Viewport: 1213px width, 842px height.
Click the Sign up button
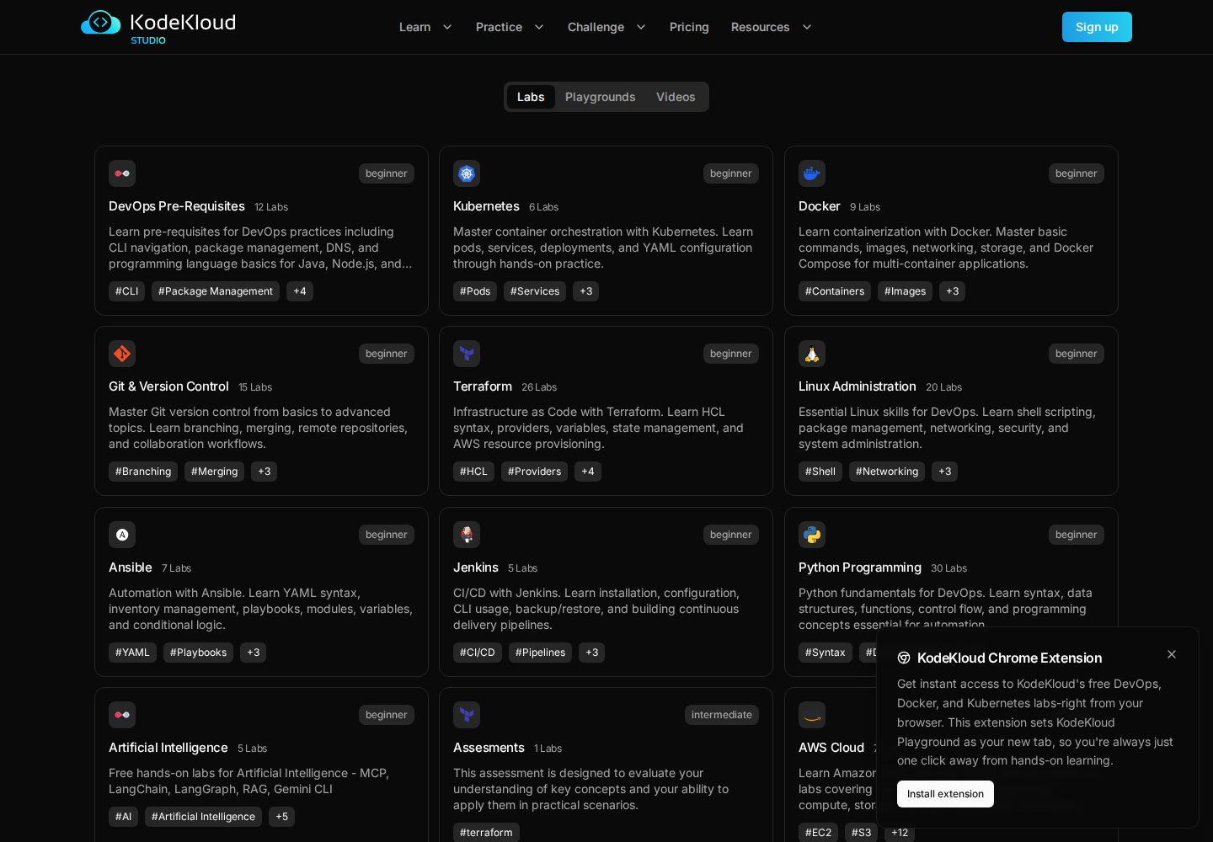pos(1097,27)
